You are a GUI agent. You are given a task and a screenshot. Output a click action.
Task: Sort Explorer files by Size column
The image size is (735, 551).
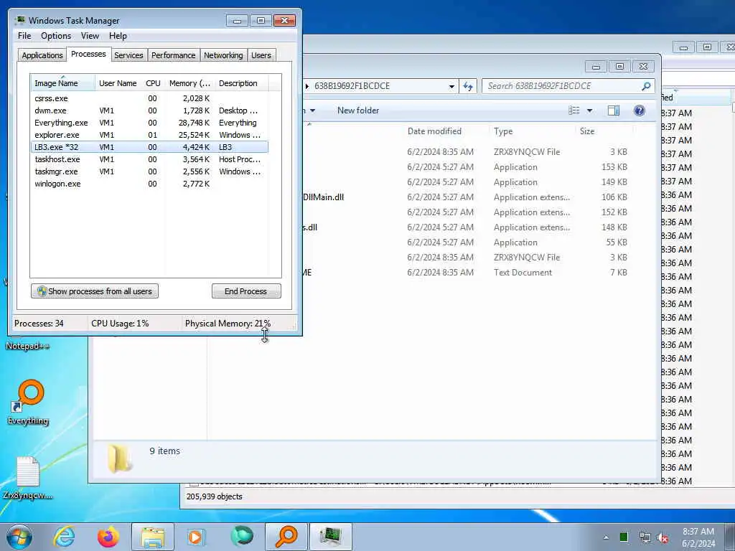[587, 131]
